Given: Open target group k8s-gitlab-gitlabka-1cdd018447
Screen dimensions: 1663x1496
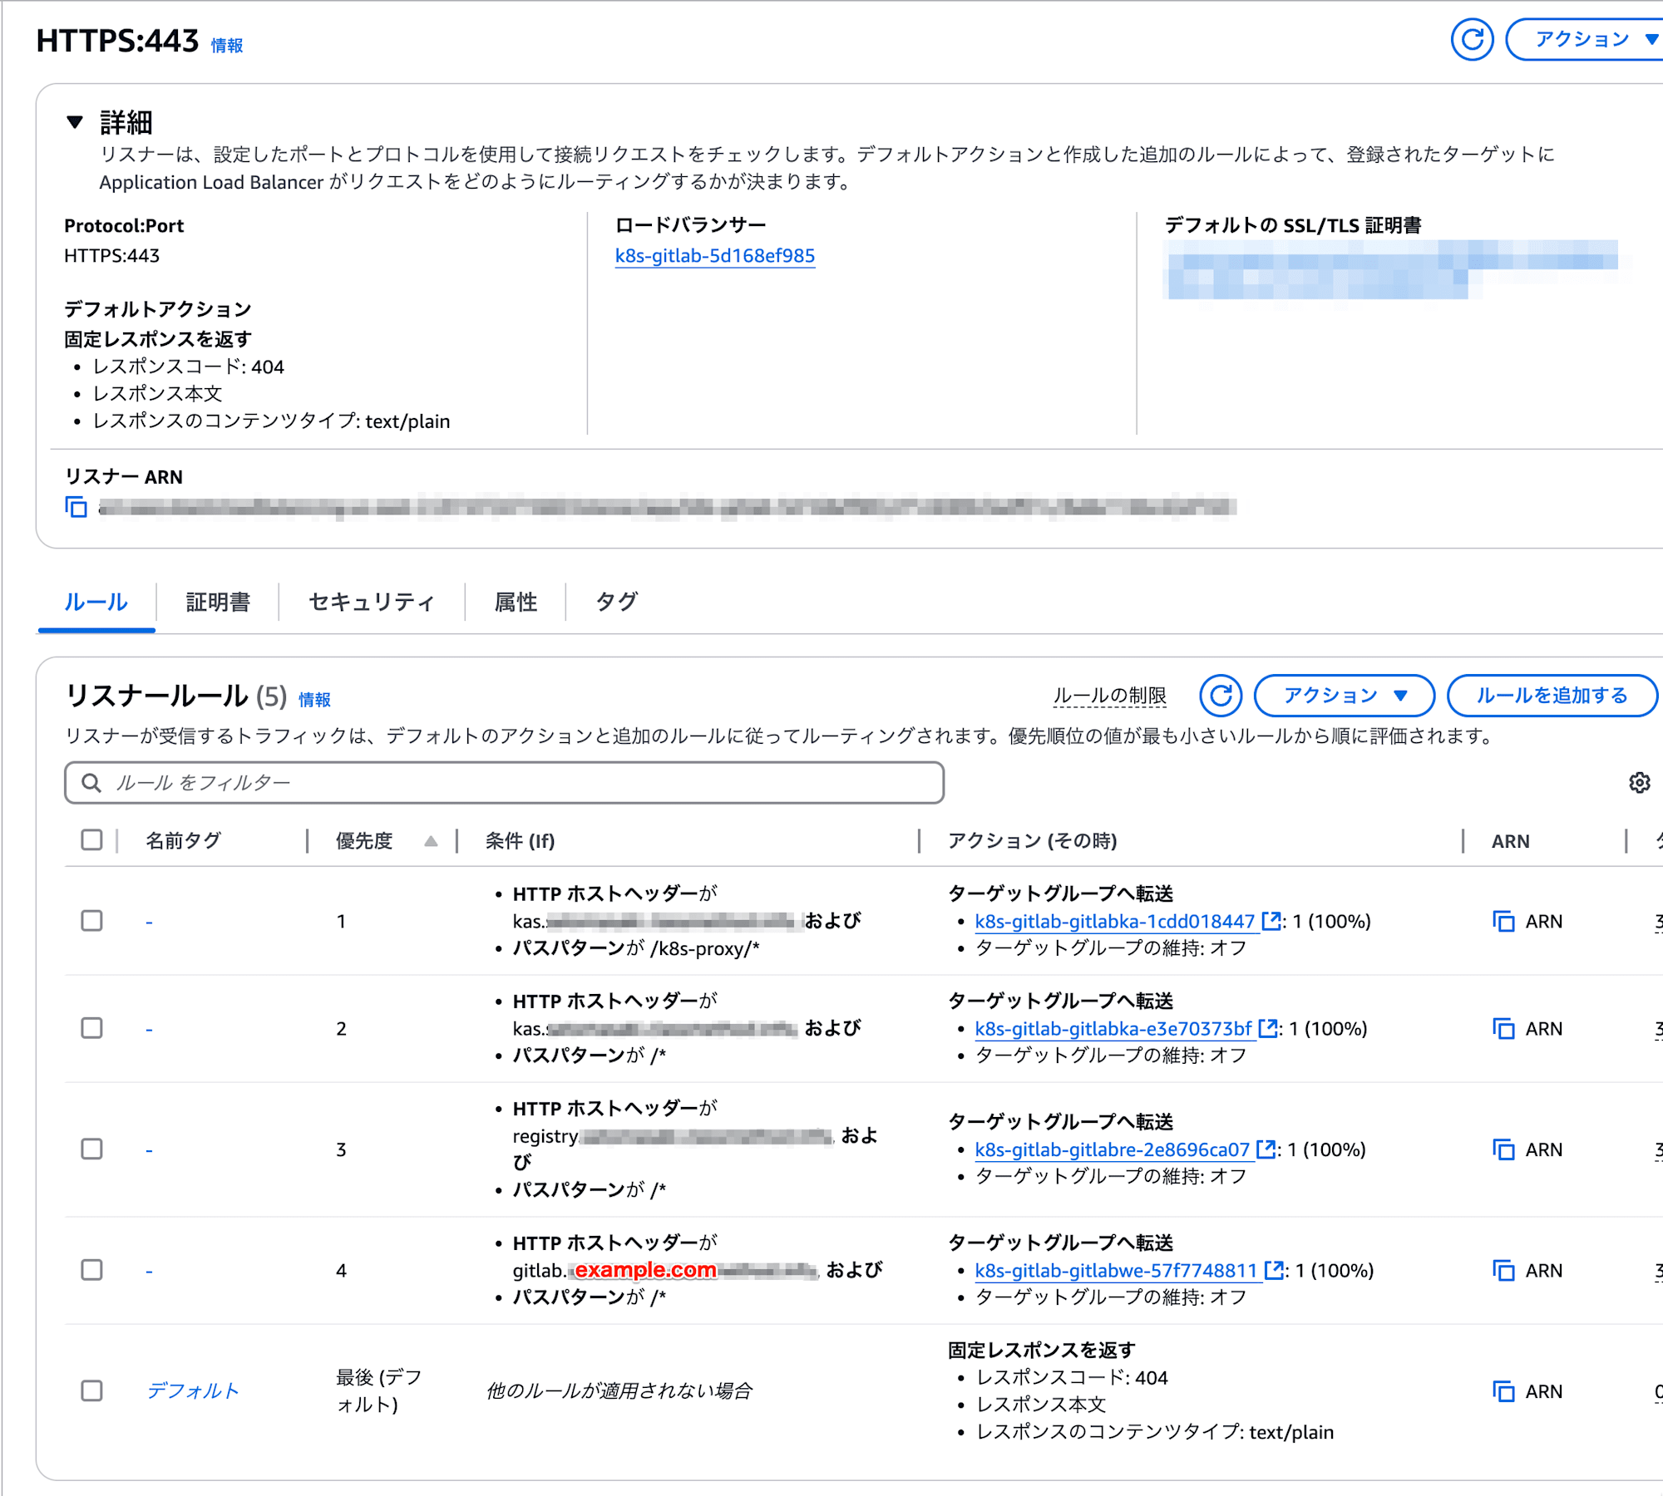Looking at the screenshot, I should coord(1114,921).
